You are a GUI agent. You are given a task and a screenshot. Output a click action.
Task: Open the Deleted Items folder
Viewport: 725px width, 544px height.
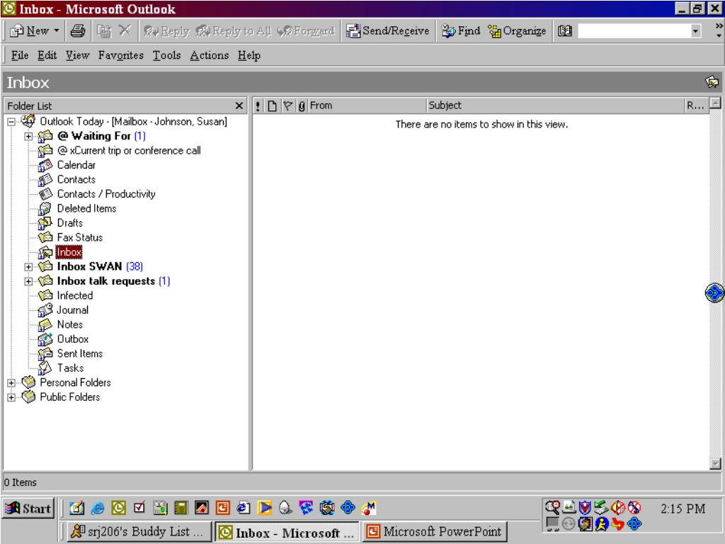pyautogui.click(x=86, y=209)
